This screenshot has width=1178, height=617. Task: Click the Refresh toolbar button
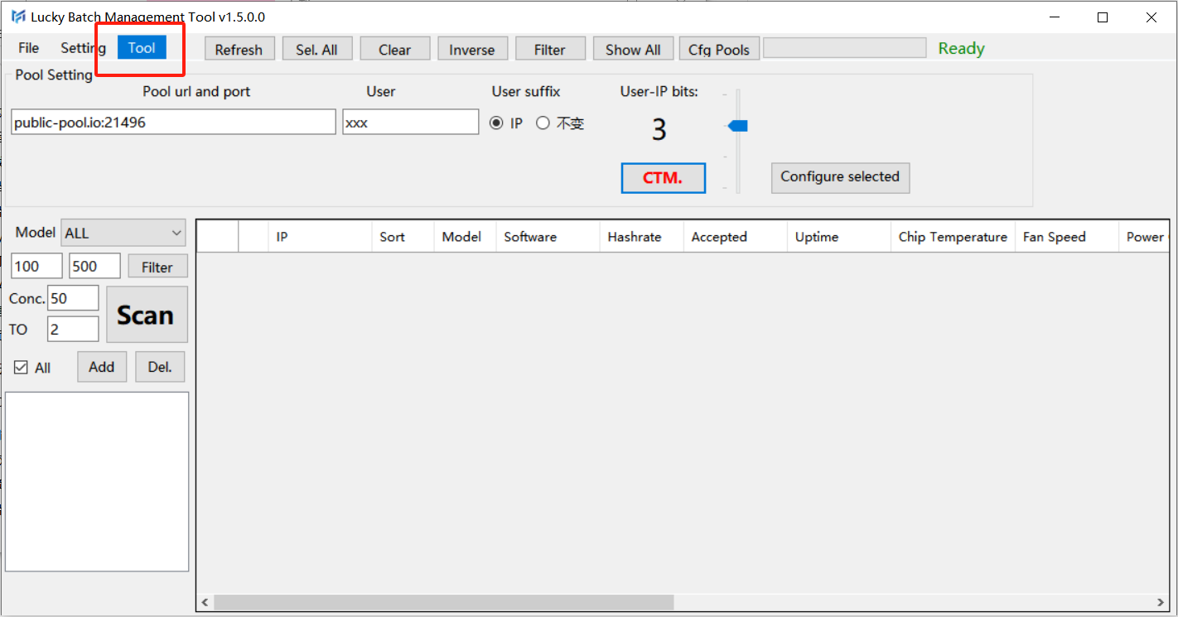[239, 50]
